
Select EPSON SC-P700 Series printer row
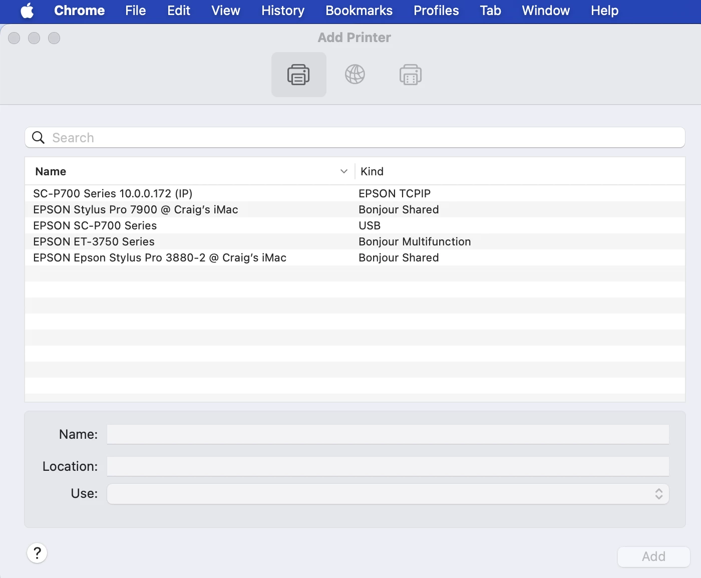(355, 225)
